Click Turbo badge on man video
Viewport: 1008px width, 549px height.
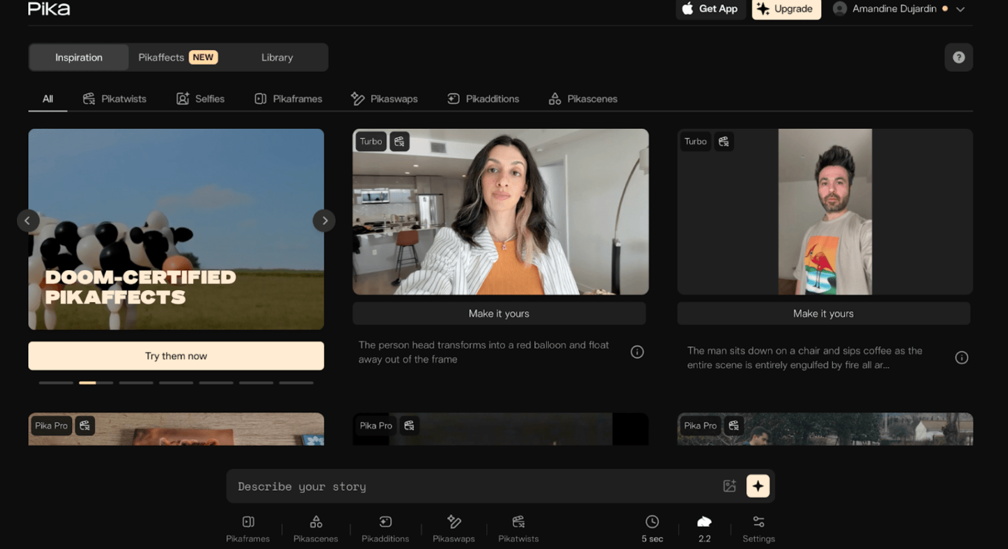tap(695, 141)
